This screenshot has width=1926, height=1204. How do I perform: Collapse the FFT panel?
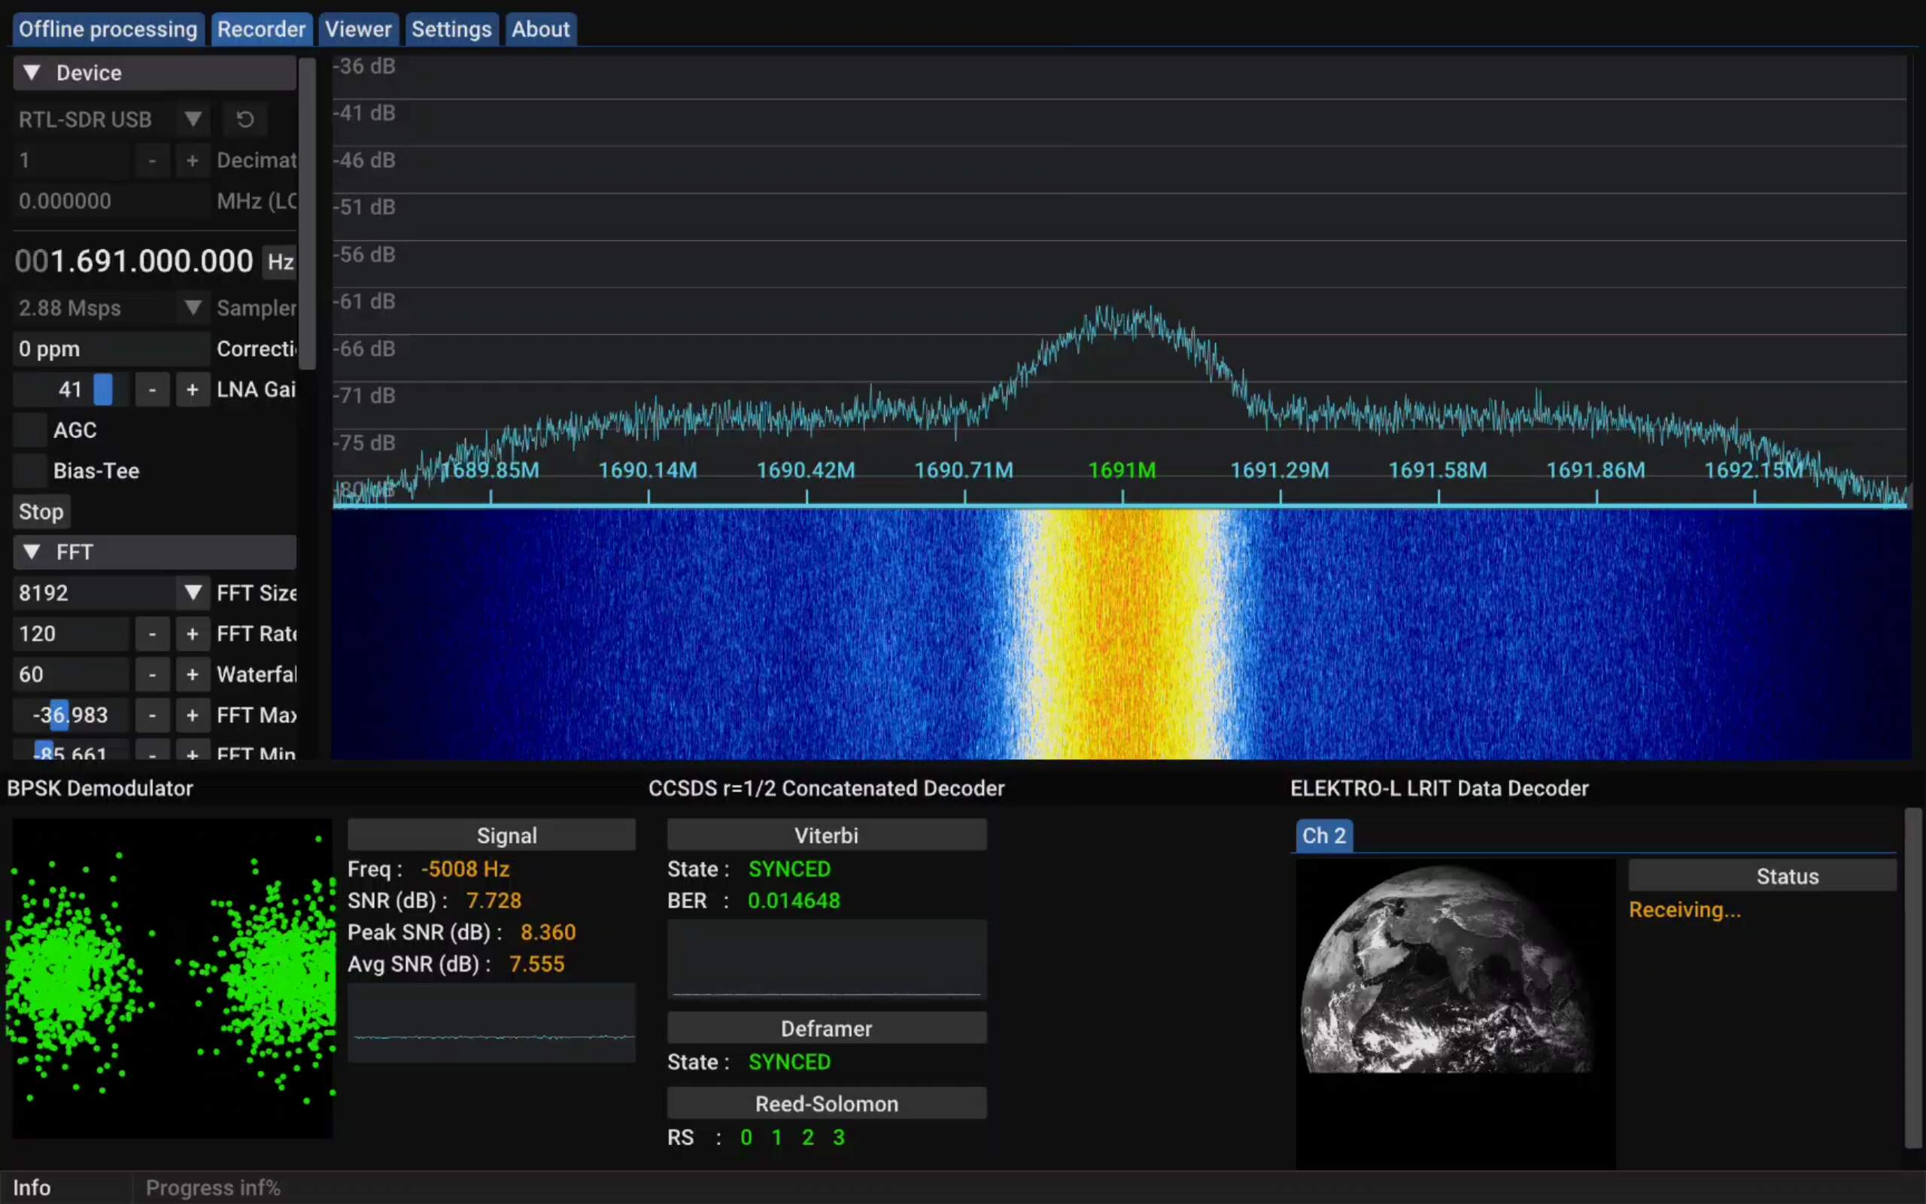tap(32, 552)
